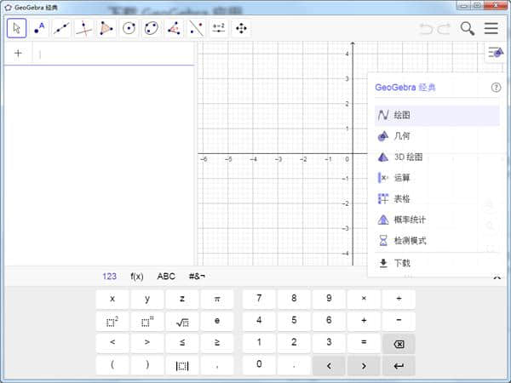Screen dimensions: 511x383
Task: Select the Move Graphics View tool
Action: tap(241, 28)
